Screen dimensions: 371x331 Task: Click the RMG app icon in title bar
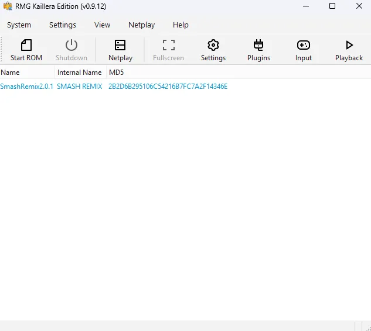point(8,6)
